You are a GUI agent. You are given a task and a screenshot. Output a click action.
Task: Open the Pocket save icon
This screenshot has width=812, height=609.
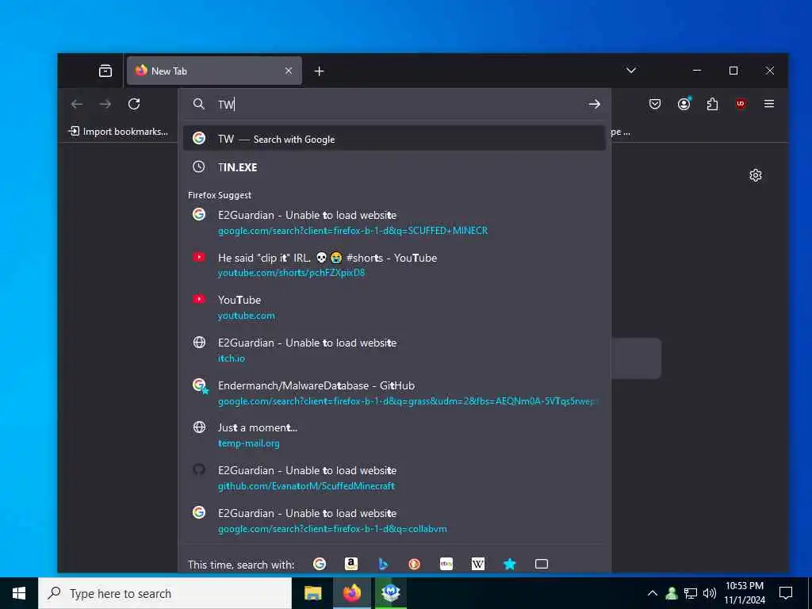tap(654, 104)
